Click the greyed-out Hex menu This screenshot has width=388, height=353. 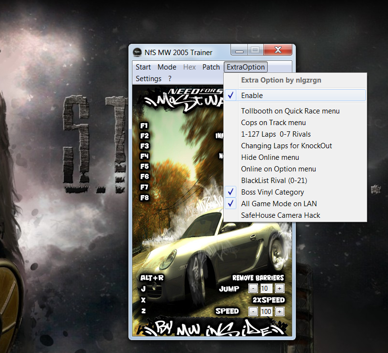pos(189,67)
